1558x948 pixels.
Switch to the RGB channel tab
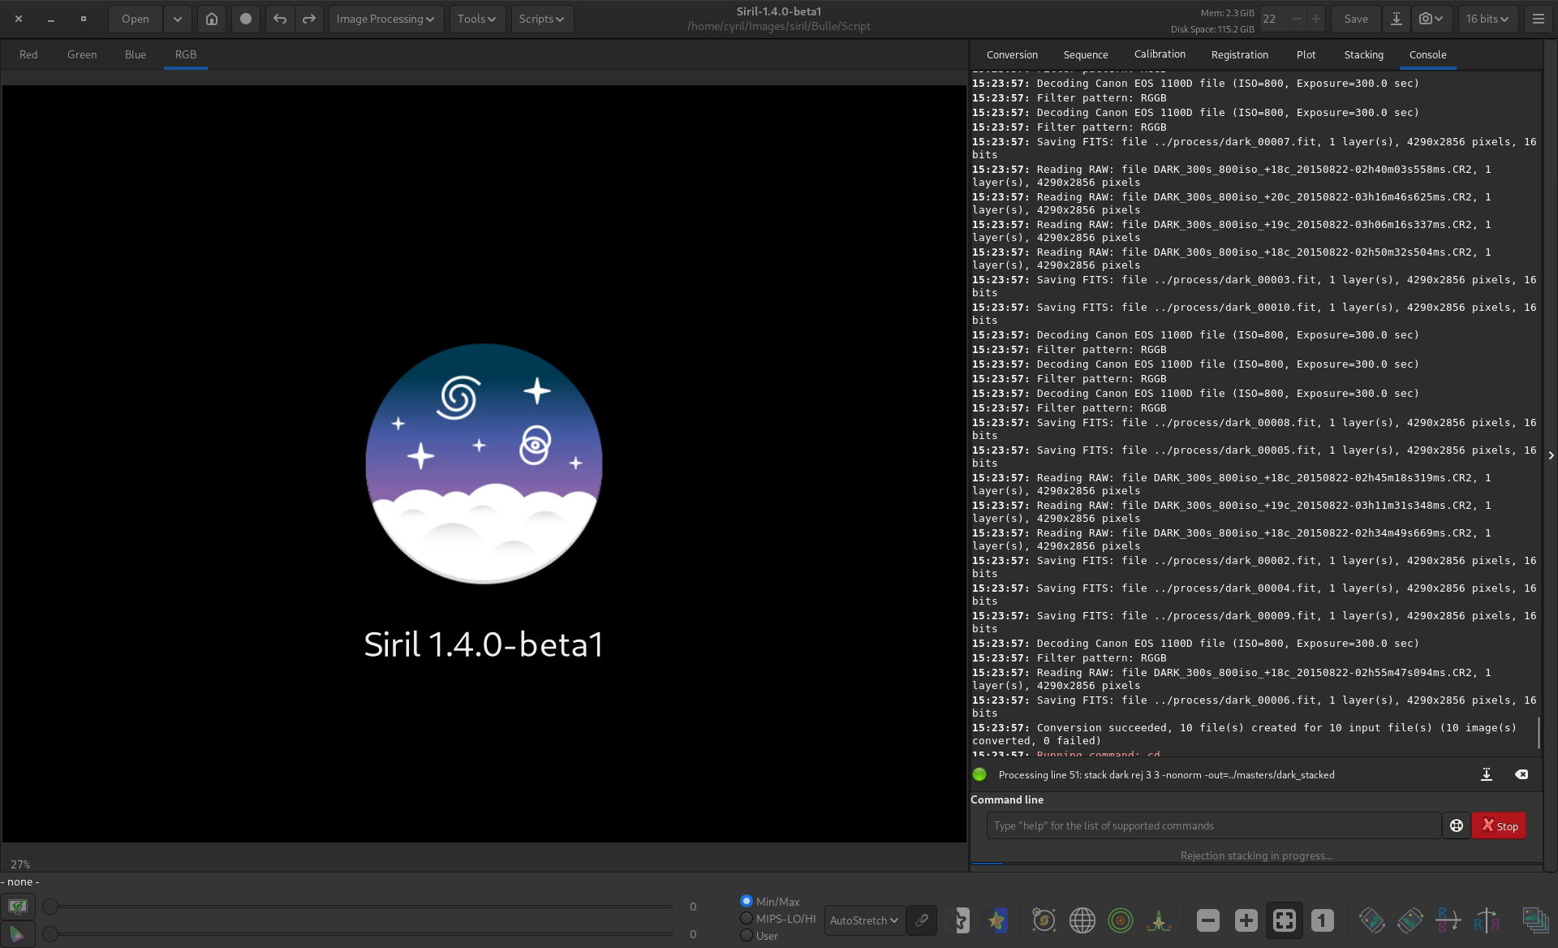(x=186, y=54)
